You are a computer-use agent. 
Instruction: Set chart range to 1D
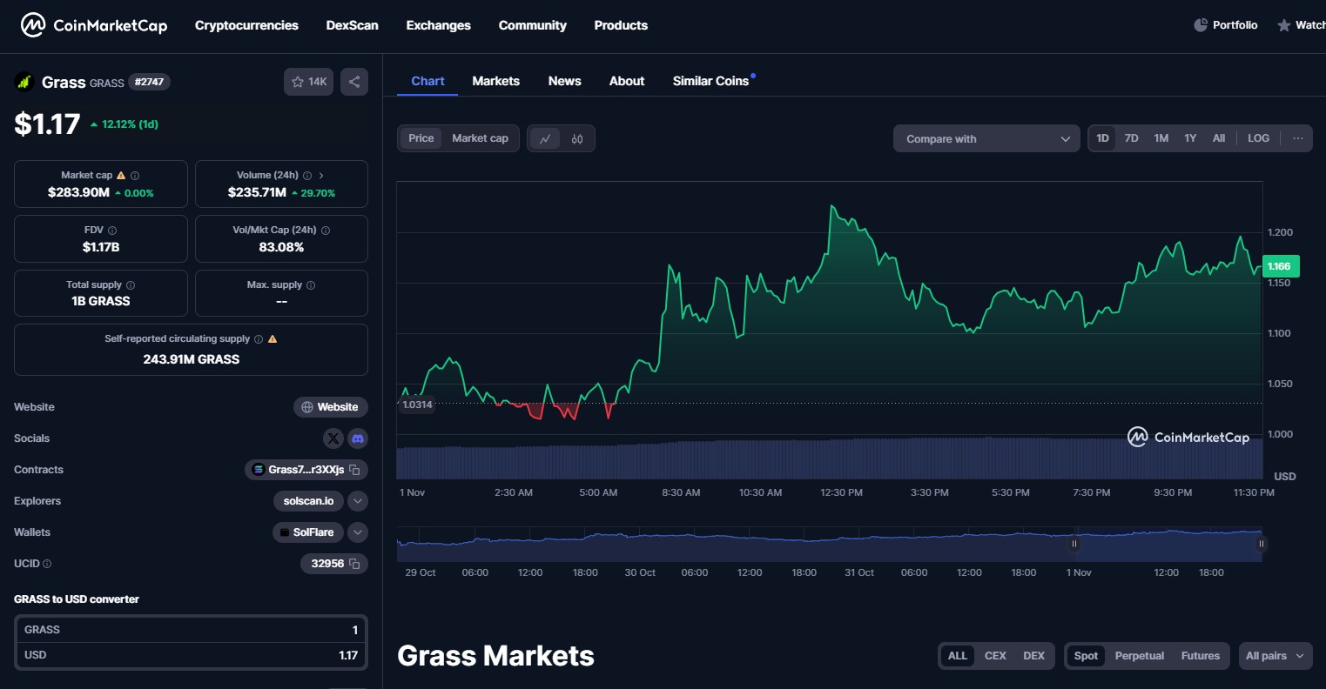[1102, 138]
